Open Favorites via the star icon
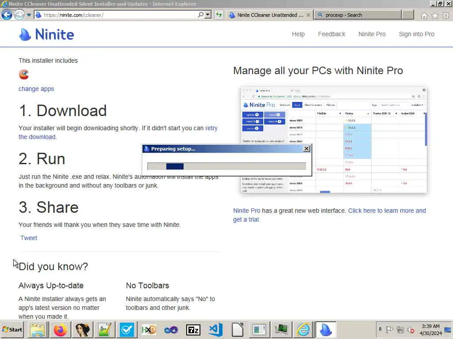Screen dimensions: 453x339 pos(435,15)
